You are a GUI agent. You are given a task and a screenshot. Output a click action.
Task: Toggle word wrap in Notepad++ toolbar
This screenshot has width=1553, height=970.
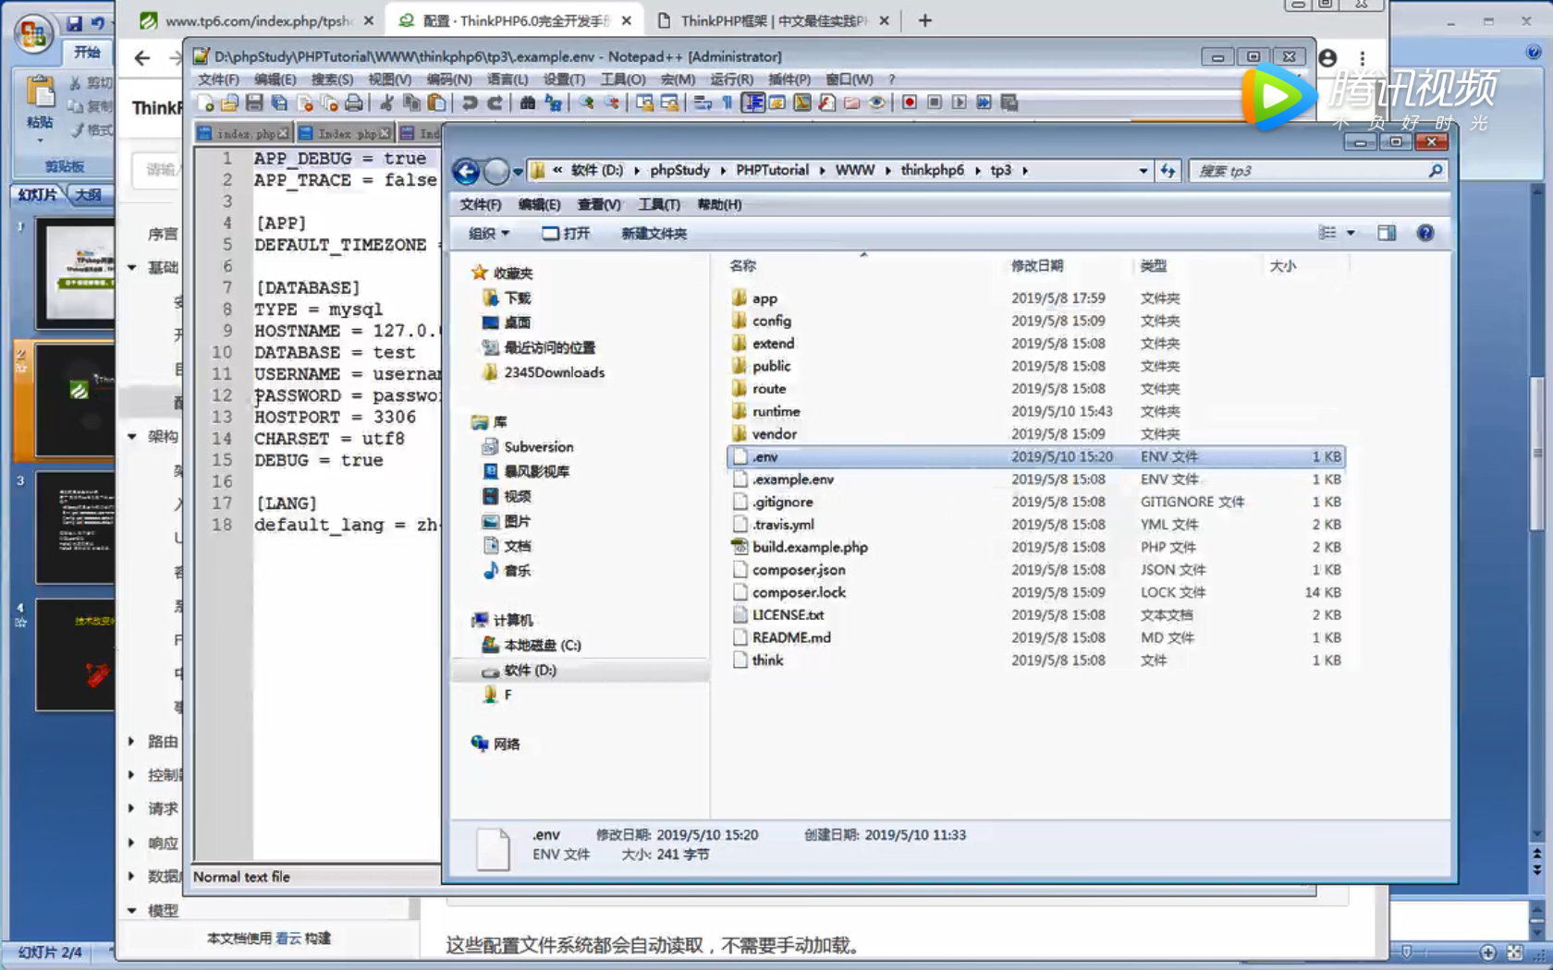(x=703, y=103)
